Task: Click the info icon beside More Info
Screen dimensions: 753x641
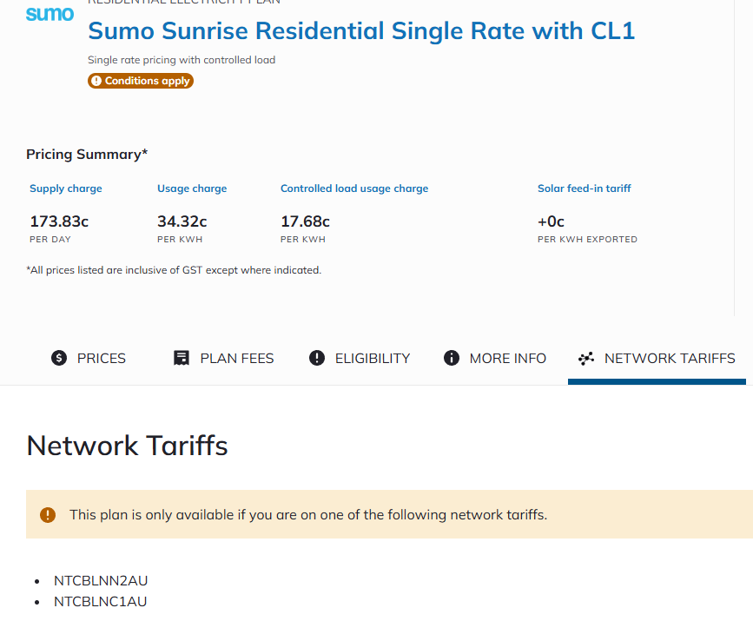Action: pyautogui.click(x=452, y=358)
